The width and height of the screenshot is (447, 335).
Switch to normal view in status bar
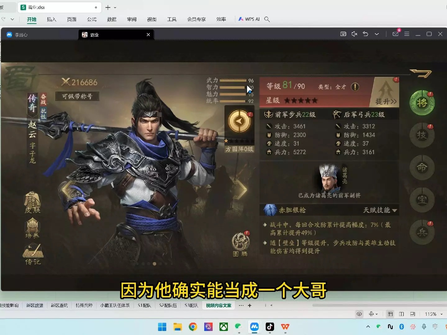(x=390, y=314)
